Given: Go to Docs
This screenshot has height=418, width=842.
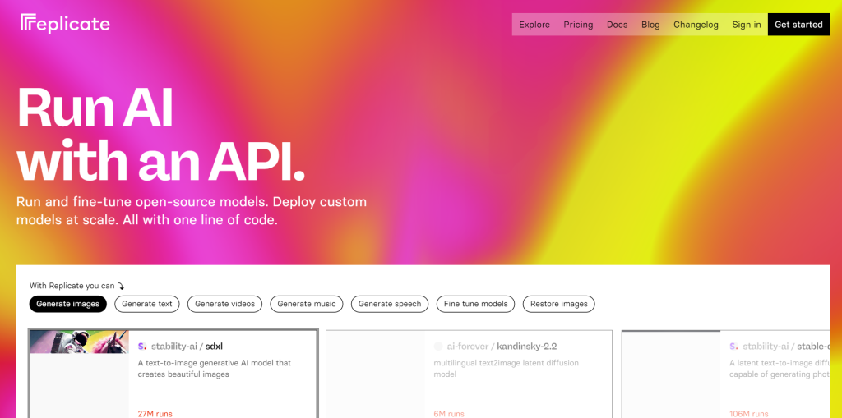Looking at the screenshot, I should [617, 25].
